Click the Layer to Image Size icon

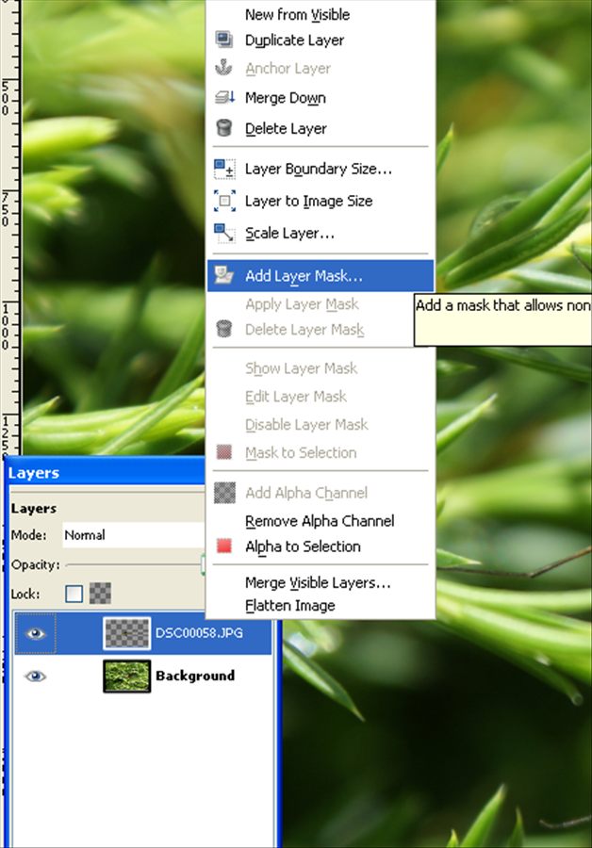click(224, 201)
